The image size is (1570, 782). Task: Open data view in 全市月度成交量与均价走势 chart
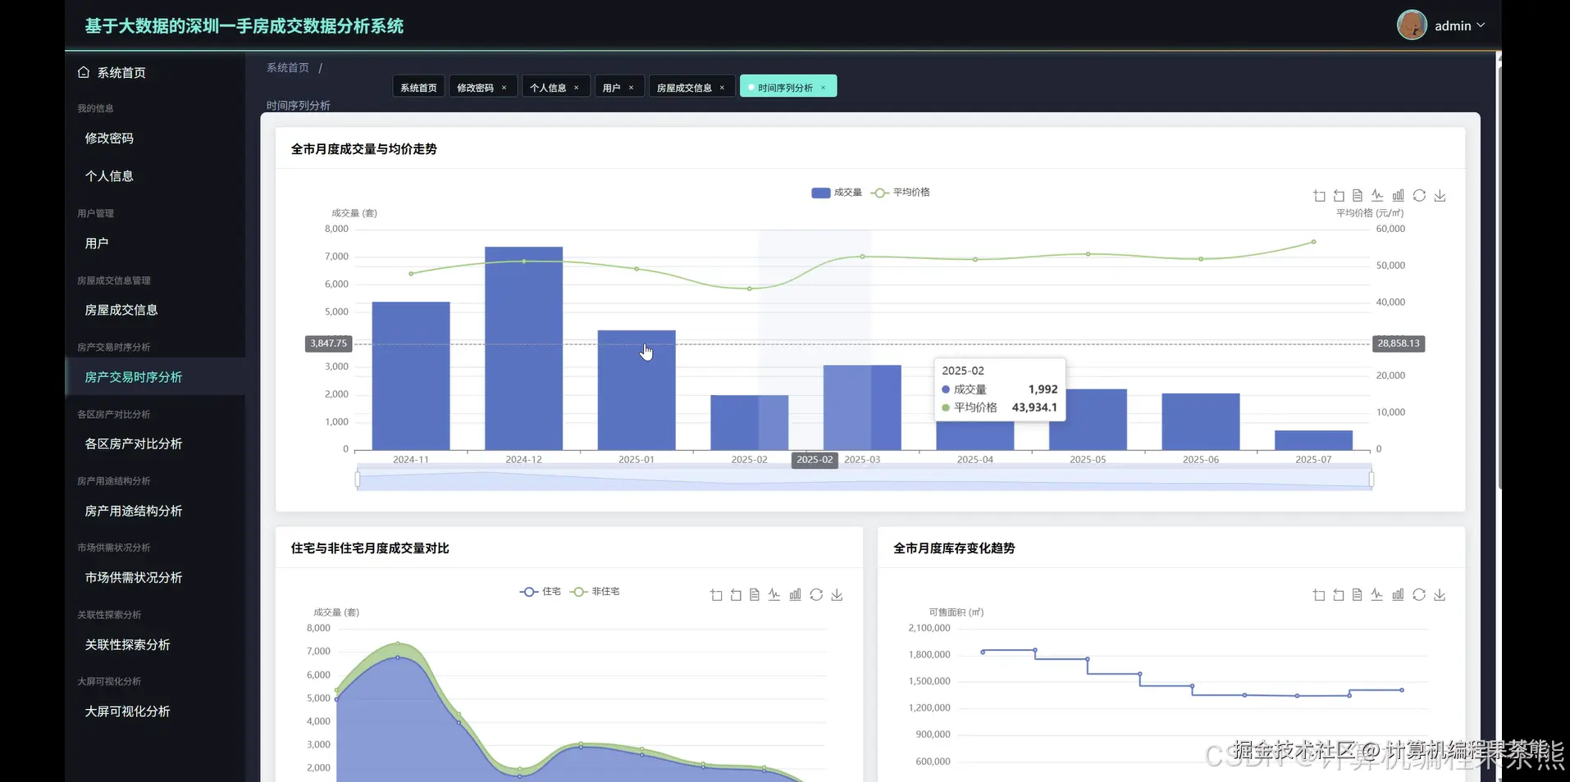coord(1358,196)
